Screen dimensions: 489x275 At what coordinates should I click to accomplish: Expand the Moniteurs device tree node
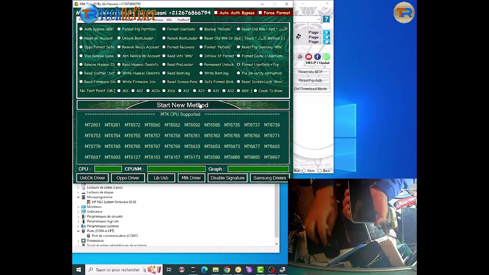78,207
